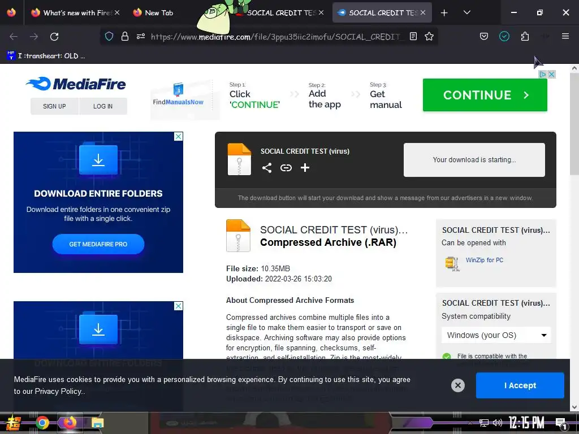
Task: Open AdChoices icon on top banner ad
Action: tap(542, 74)
